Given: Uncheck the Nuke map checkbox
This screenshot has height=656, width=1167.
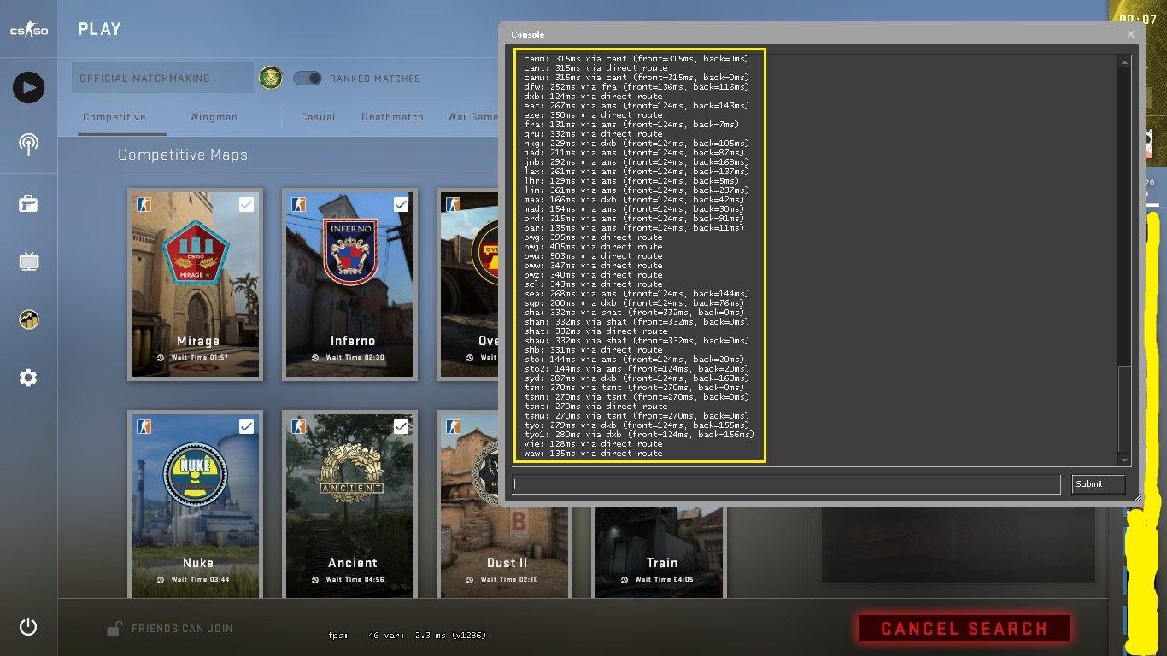Looking at the screenshot, I should (246, 426).
